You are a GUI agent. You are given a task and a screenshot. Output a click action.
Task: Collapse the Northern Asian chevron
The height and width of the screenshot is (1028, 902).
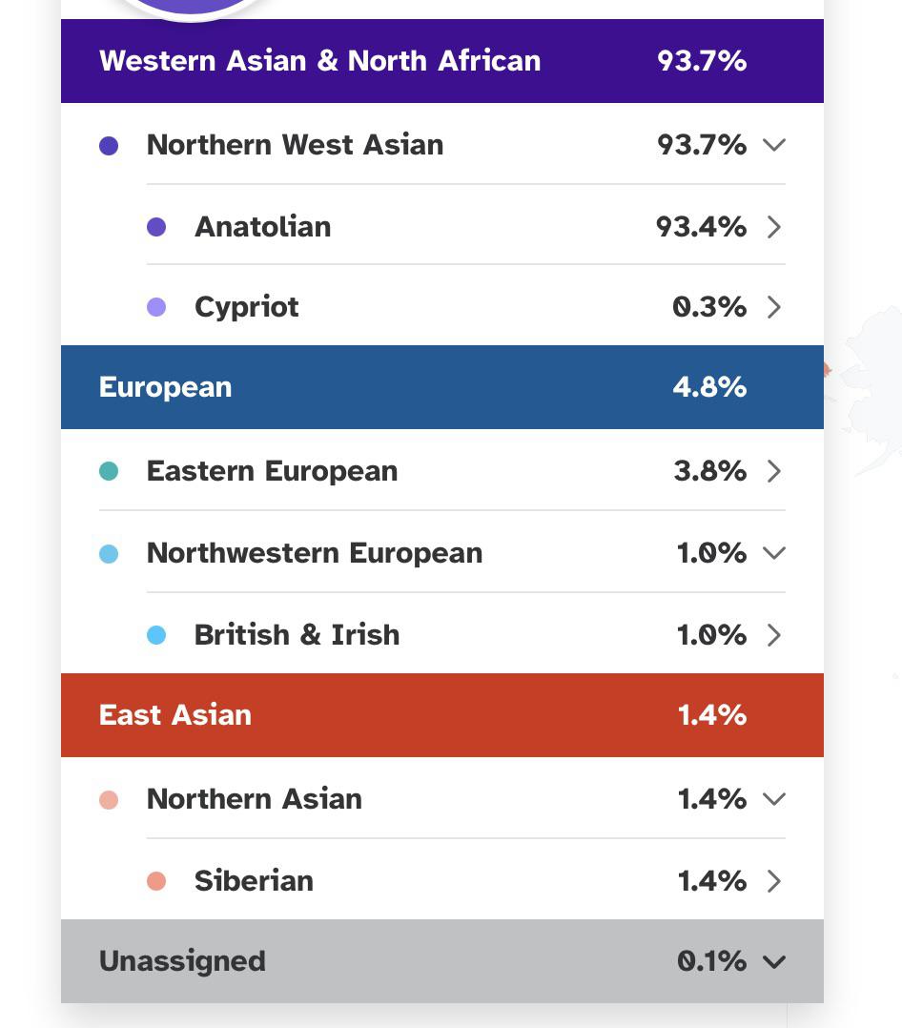coord(774,799)
